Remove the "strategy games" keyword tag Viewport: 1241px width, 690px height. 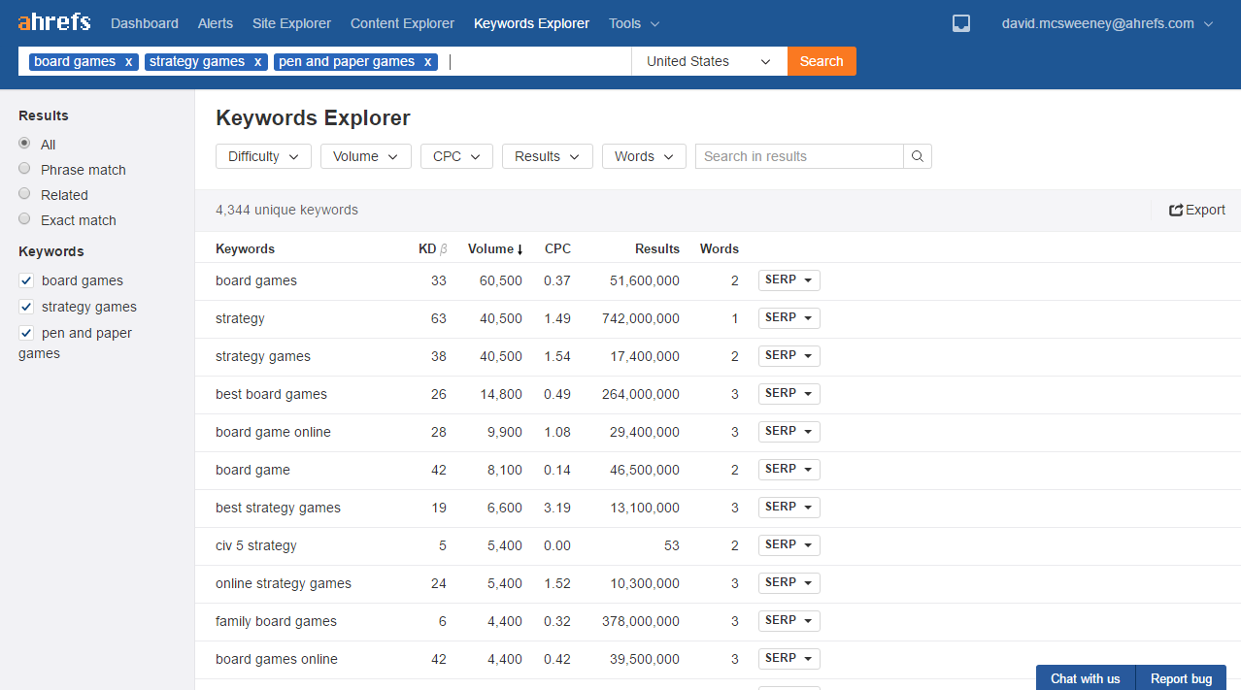[259, 60]
